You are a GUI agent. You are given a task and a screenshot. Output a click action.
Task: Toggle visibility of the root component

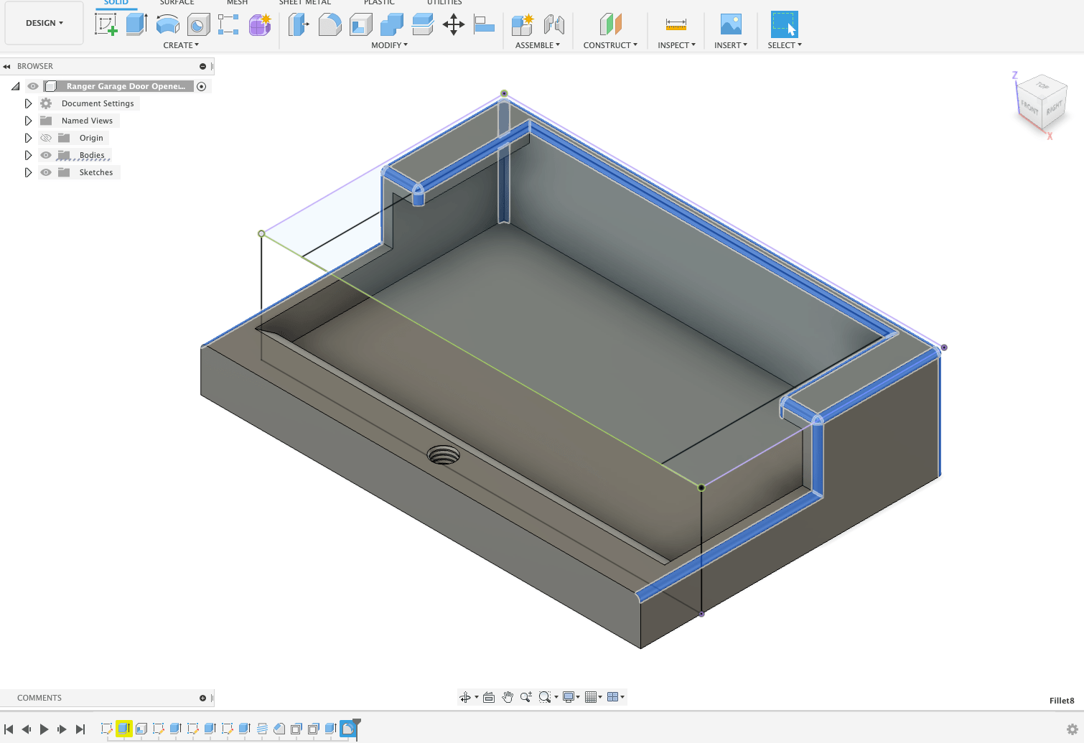pos(33,86)
